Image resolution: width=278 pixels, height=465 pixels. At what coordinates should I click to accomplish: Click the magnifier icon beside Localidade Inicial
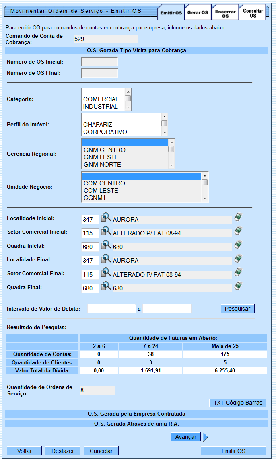click(x=105, y=218)
